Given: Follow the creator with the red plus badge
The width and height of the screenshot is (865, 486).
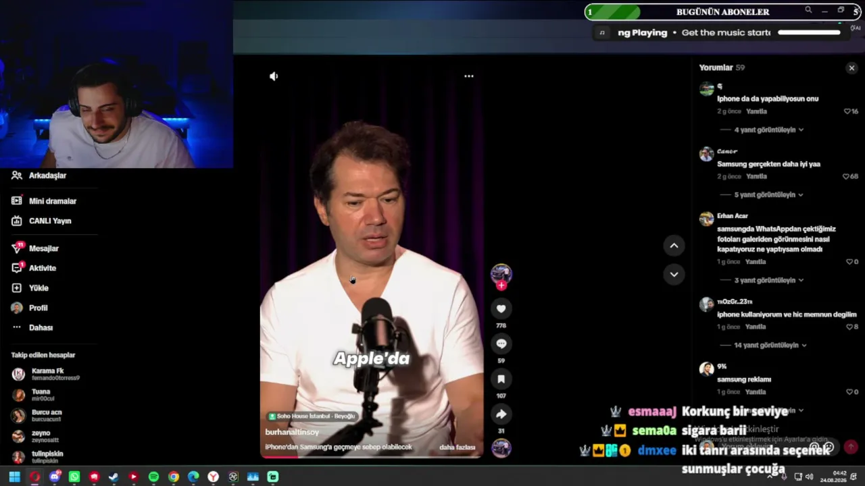Looking at the screenshot, I should (x=501, y=286).
